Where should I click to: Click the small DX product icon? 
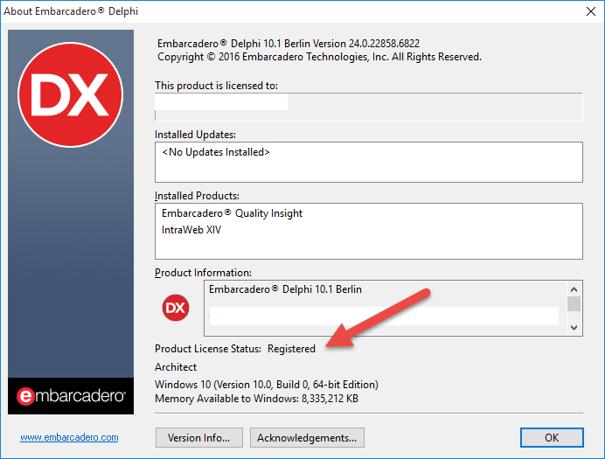pyautogui.click(x=176, y=308)
